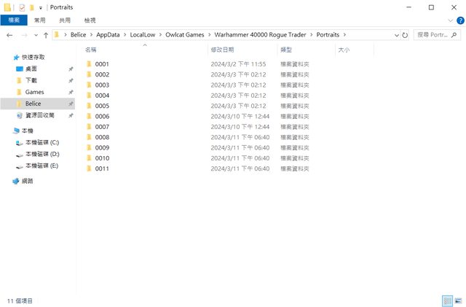Open the 檔案 (File) menu tab
Image resolution: width=466 pixels, height=307 pixels.
(x=13, y=20)
